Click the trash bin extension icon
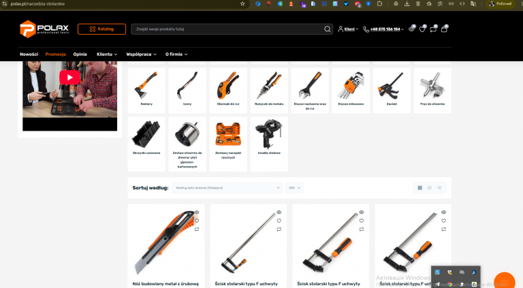 [418, 3]
